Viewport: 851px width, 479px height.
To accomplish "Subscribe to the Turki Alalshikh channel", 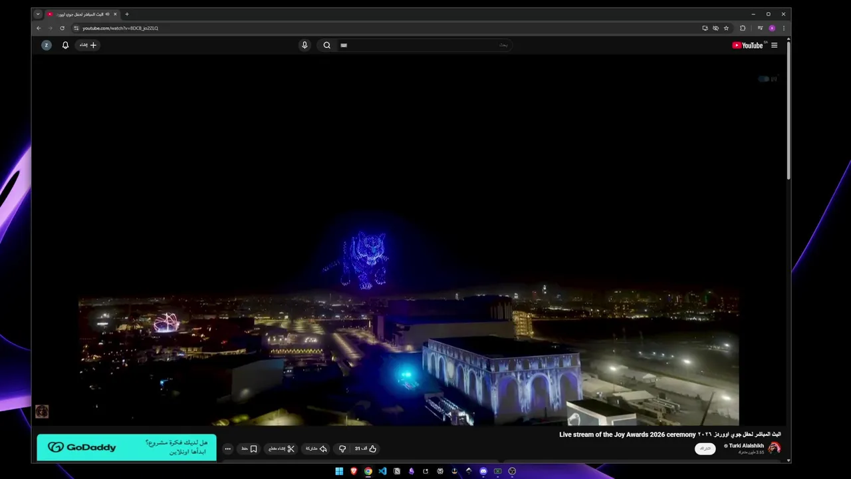I will (705, 448).
